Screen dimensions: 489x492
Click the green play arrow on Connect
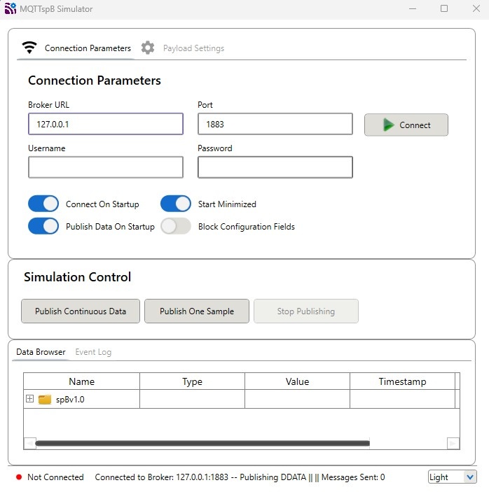pos(388,125)
